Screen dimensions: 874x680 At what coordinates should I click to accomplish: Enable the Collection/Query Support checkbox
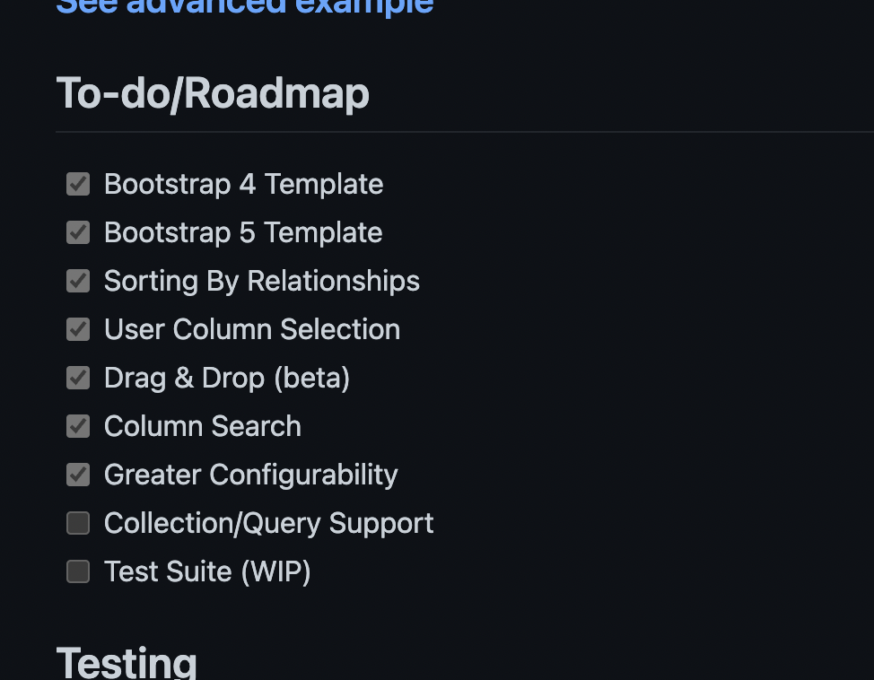pyautogui.click(x=78, y=523)
